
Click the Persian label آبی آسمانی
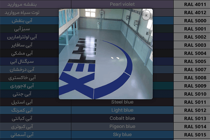click(x=22, y=135)
